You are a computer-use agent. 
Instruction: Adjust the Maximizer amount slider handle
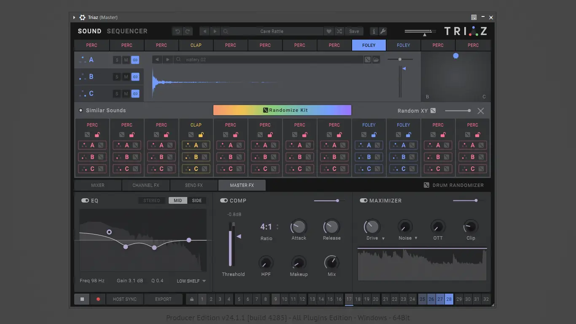click(x=476, y=201)
